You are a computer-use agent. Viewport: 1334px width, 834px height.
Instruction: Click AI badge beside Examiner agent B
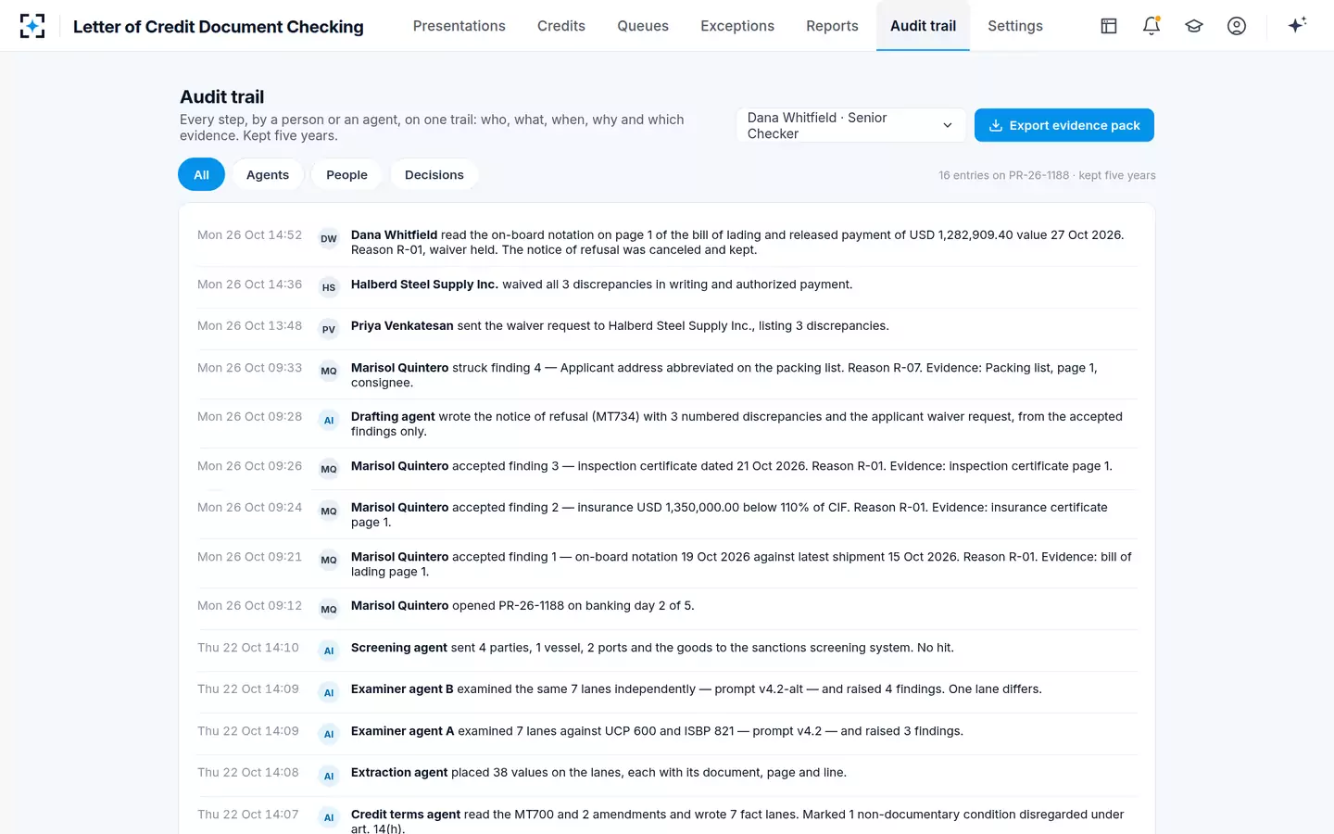point(329,693)
